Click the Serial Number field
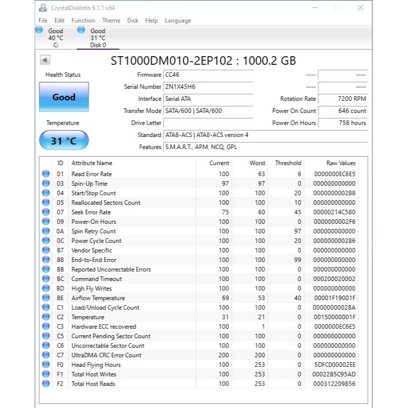Image resolution: width=408 pixels, height=408 pixels. 208,87
